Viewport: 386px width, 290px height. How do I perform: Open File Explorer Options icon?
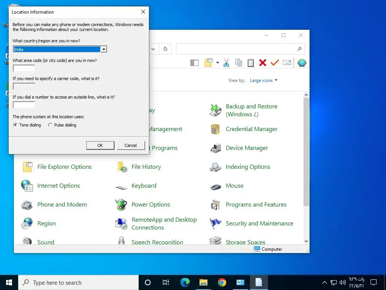(27, 167)
